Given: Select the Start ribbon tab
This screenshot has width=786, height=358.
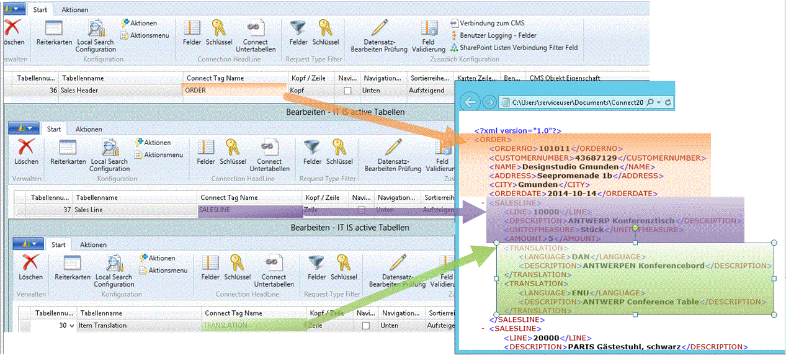Looking at the screenshot, I should (40, 9).
